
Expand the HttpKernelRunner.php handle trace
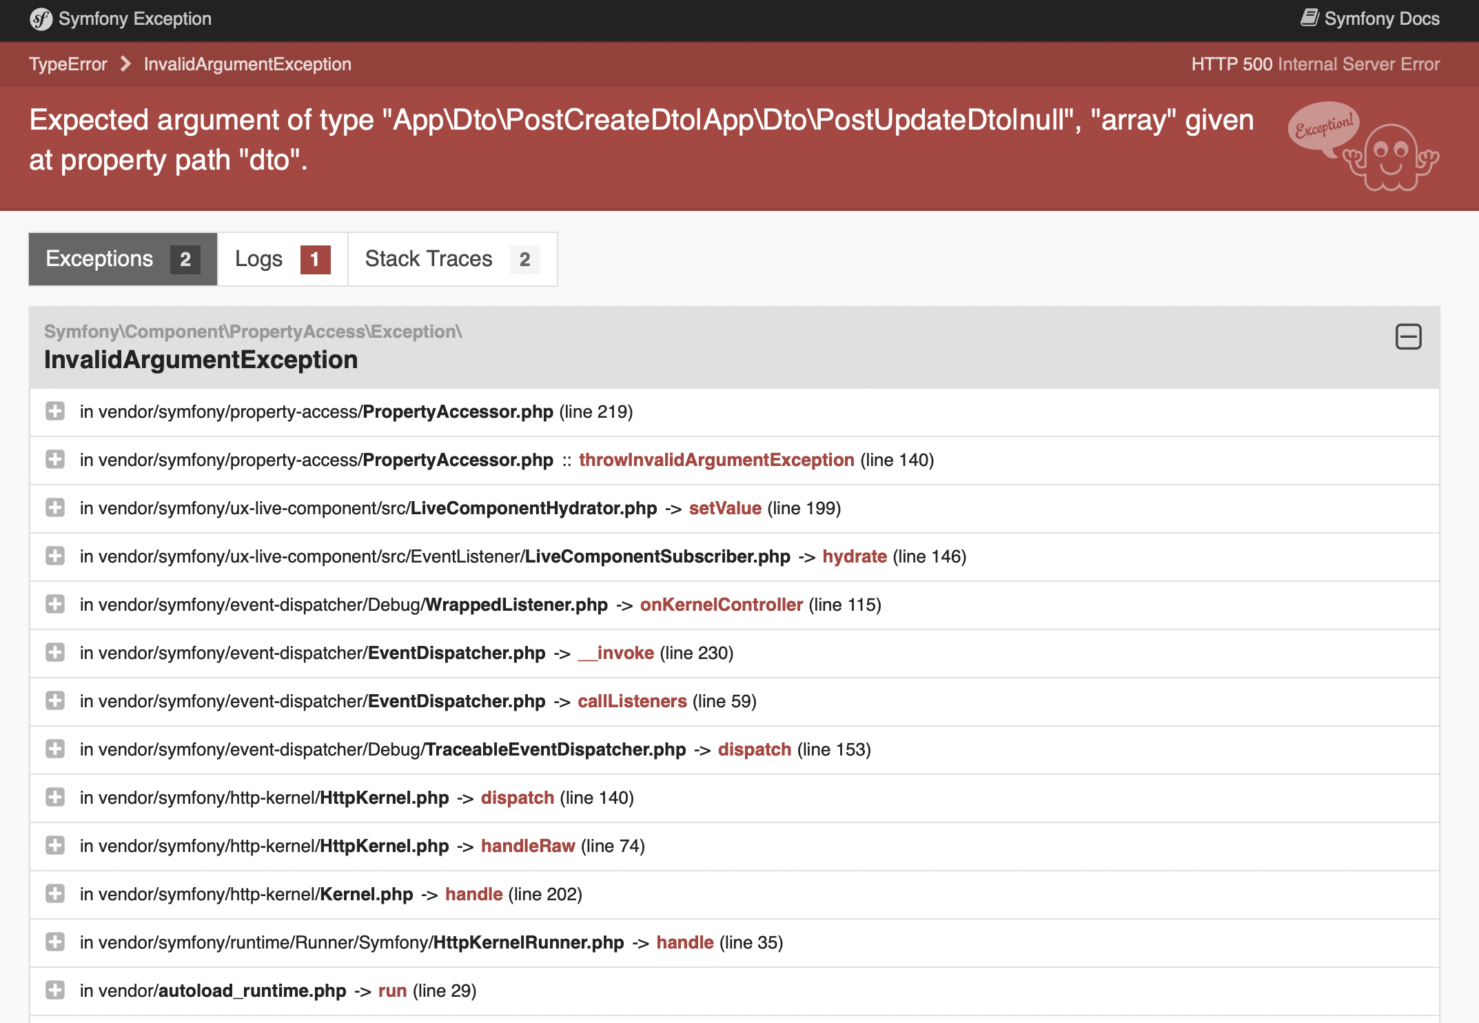click(55, 942)
